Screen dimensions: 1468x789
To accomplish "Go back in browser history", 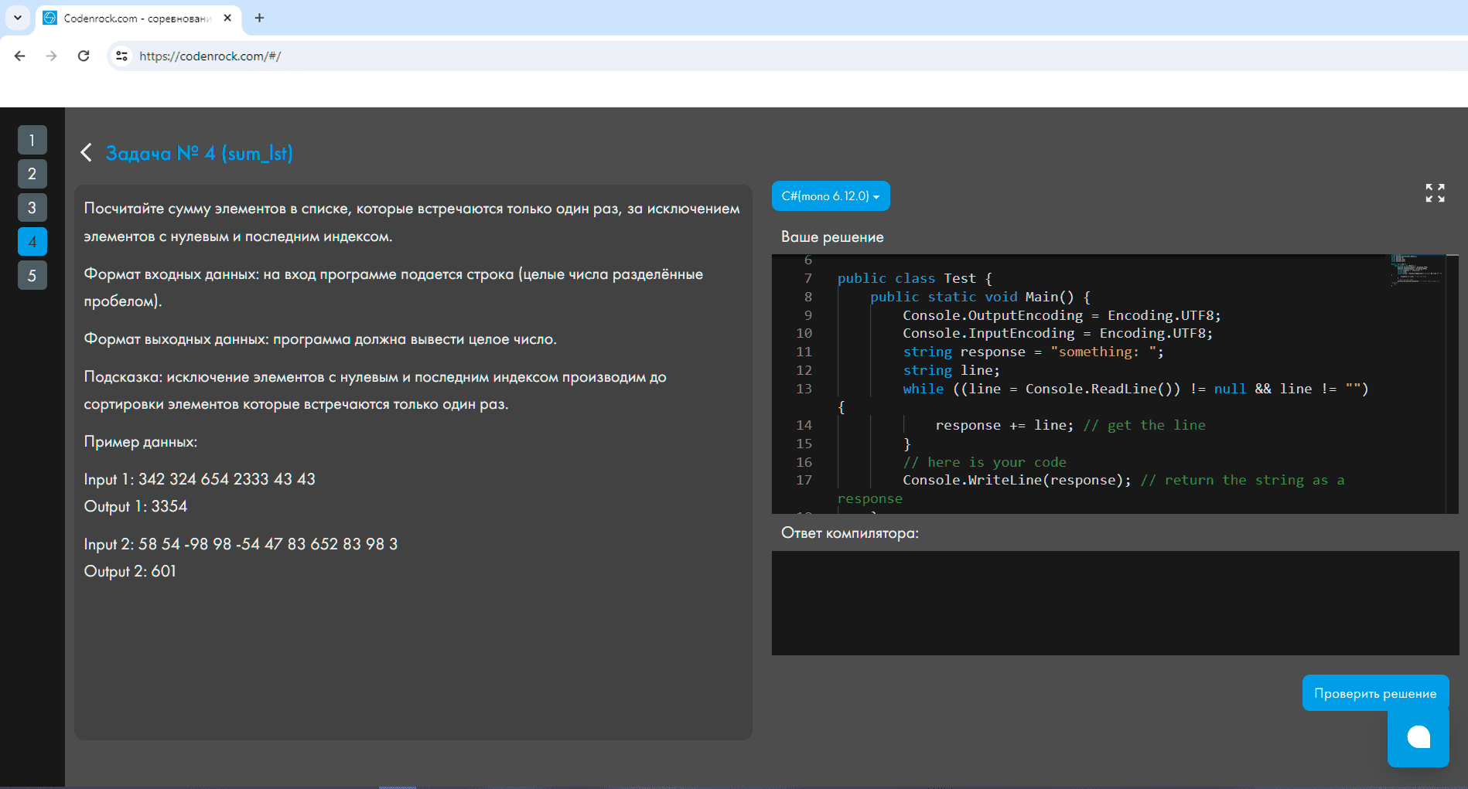I will 20,56.
